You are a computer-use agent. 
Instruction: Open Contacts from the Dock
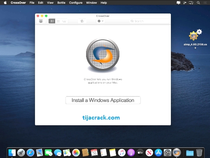[x=85, y=153]
